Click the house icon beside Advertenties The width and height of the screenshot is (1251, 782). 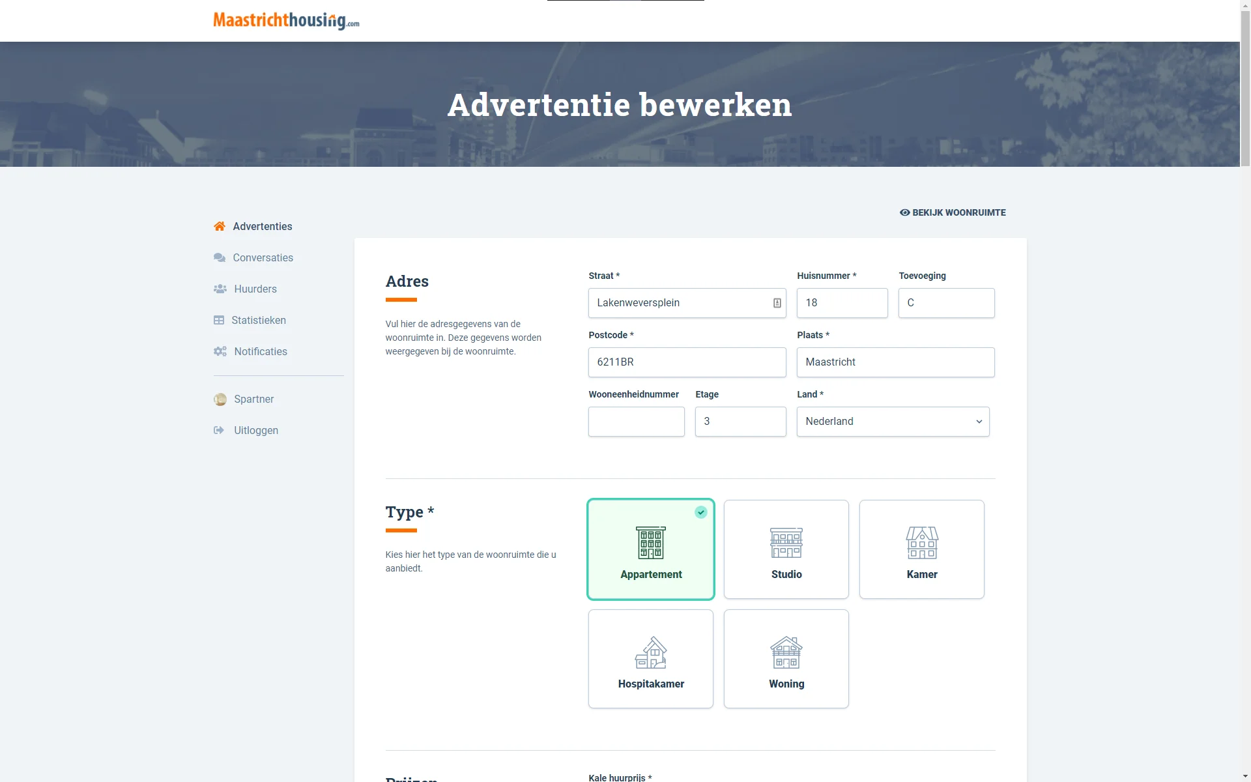coord(220,226)
